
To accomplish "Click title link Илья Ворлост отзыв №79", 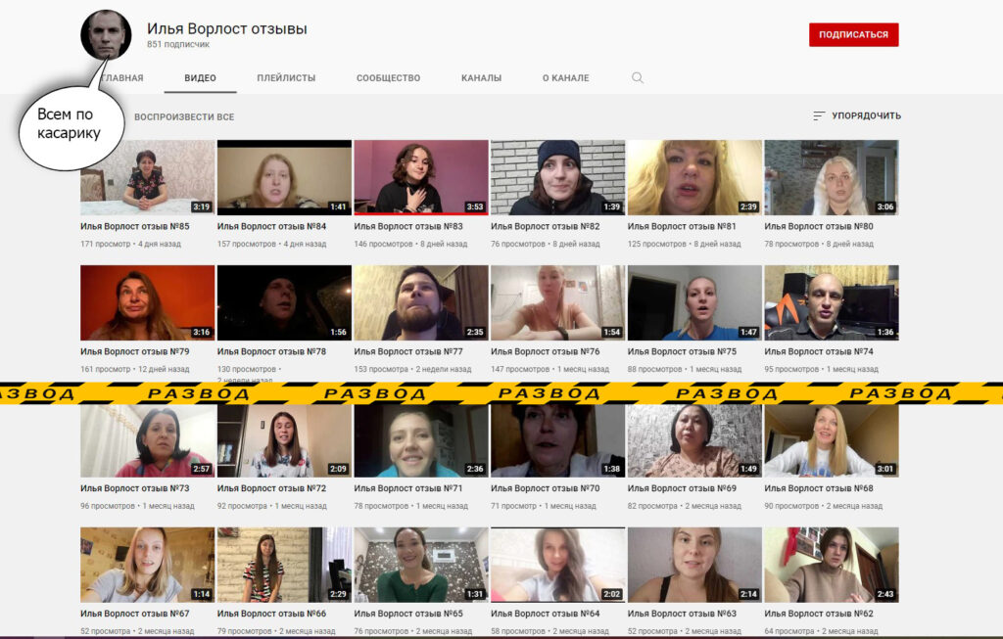I will (134, 352).
